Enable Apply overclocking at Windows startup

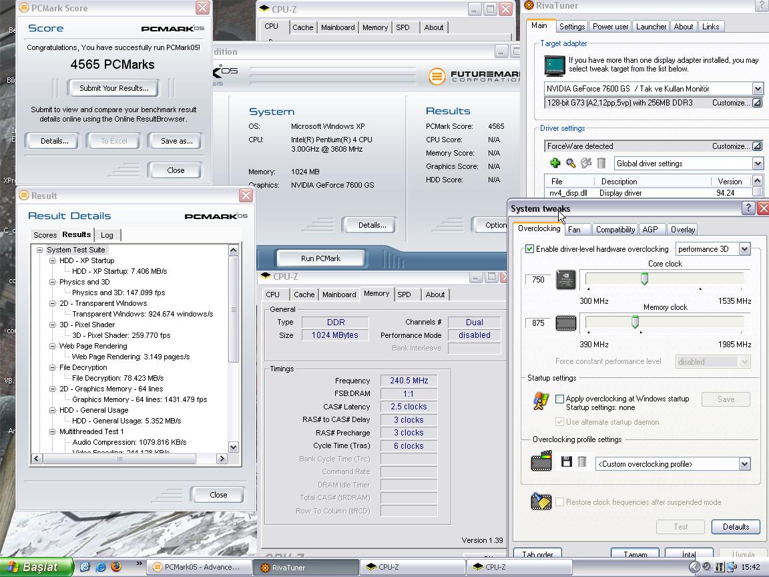[x=559, y=399]
